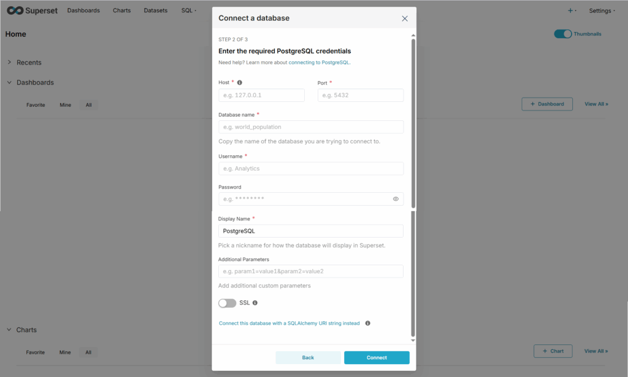The image size is (628, 377).
Task: Collapse the Dashboards section
Action: pyautogui.click(x=10, y=82)
